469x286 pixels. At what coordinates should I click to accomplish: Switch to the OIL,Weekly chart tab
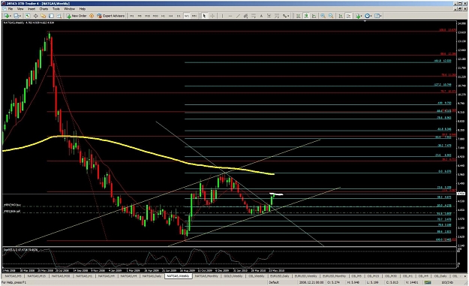tap(257, 275)
